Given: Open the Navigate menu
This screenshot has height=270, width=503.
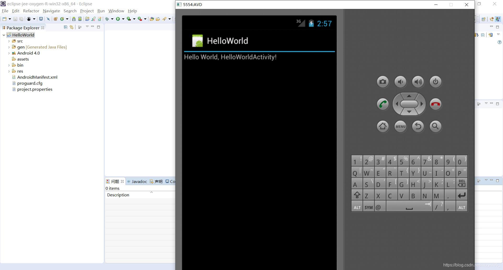Looking at the screenshot, I should (x=51, y=11).
